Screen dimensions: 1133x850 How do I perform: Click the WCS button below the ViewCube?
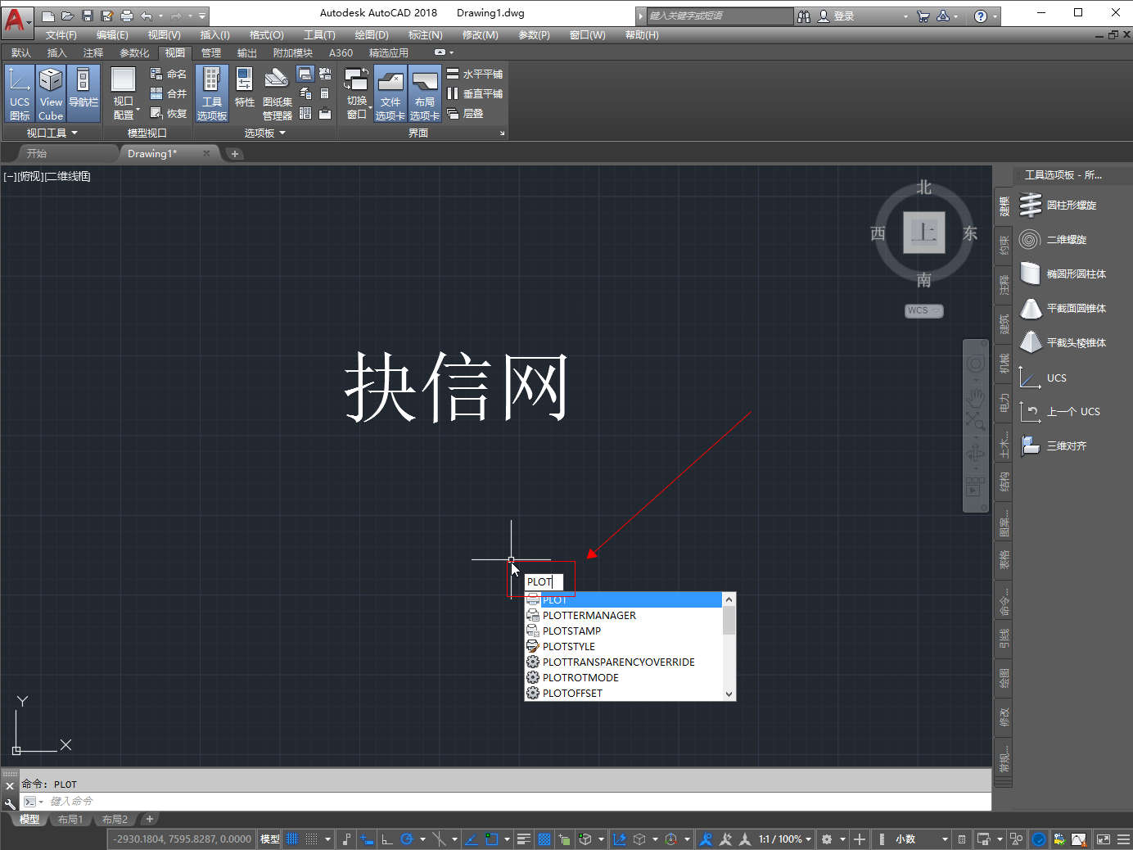click(x=924, y=310)
